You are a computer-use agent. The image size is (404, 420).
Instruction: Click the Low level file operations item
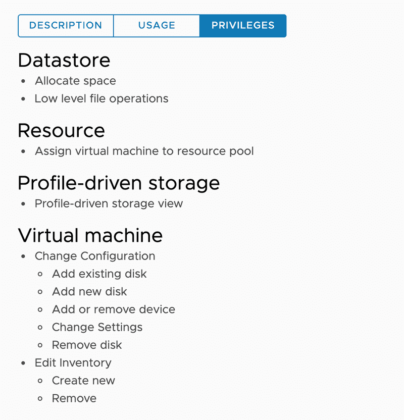(102, 98)
